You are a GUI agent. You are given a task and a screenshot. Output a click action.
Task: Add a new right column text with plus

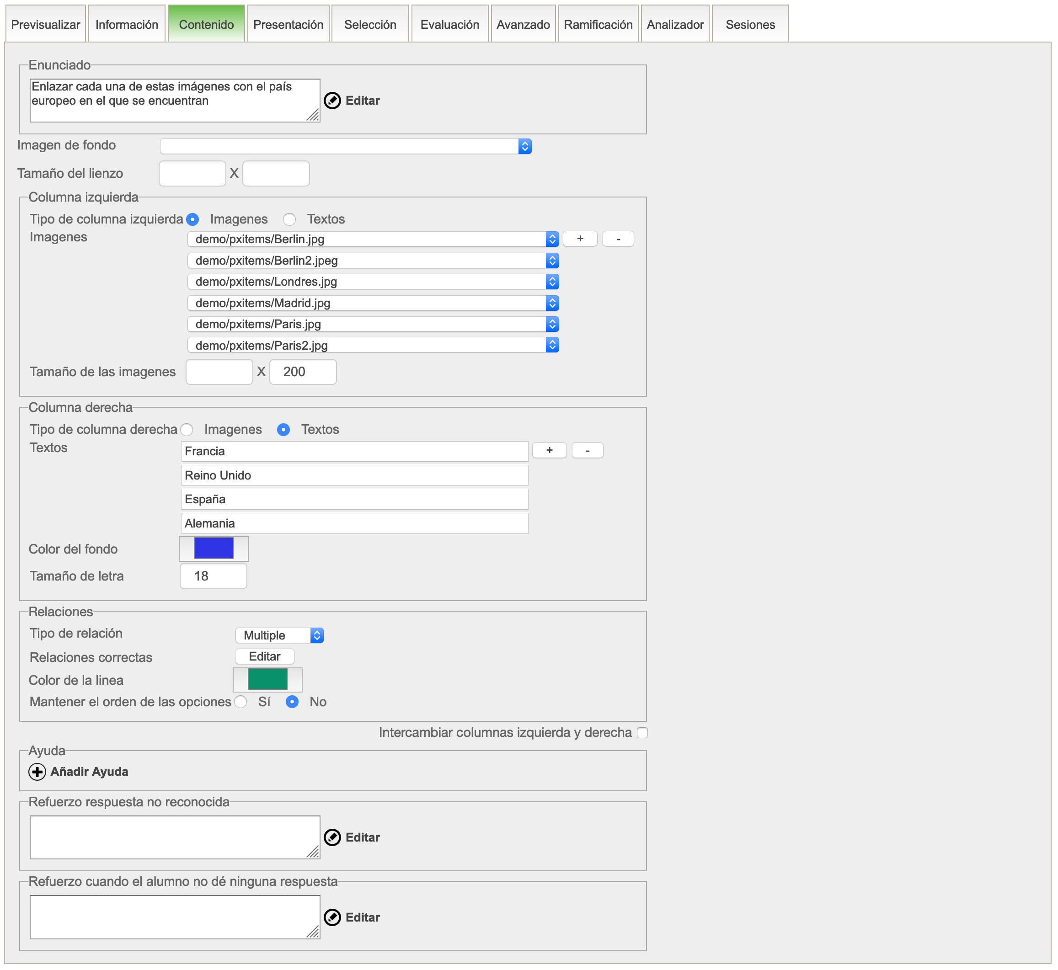coord(549,450)
